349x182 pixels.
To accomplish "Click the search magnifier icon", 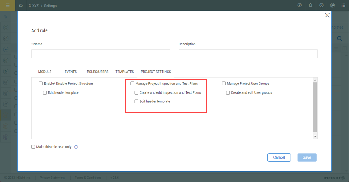I will coord(339,39).
